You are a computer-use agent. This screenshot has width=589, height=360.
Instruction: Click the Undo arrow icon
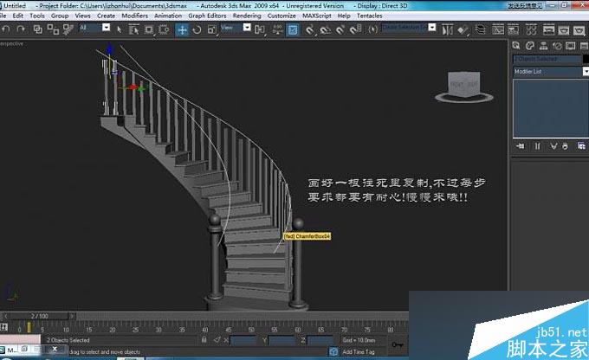(6, 29)
